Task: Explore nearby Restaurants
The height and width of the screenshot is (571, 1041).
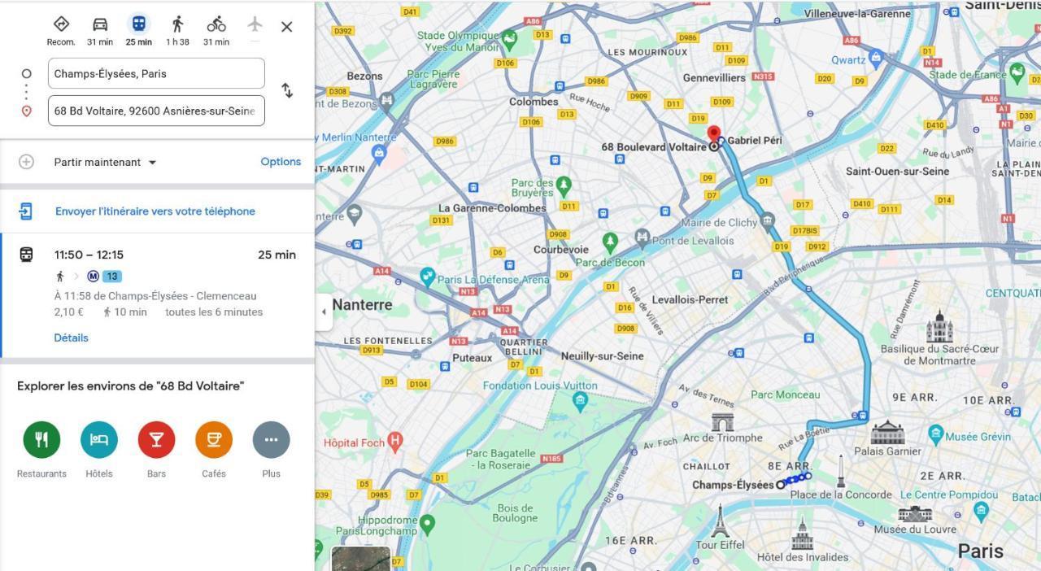Action: click(x=41, y=440)
